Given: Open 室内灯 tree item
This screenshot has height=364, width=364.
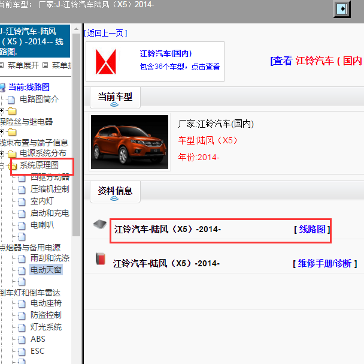Looking at the screenshot, I should [42, 201].
